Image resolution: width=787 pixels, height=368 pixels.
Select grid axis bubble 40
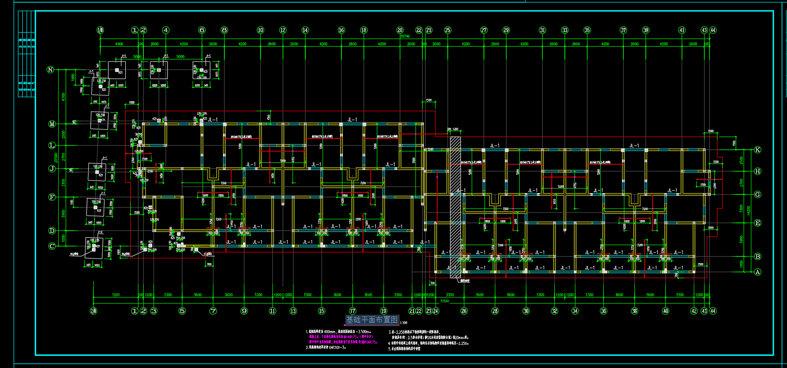point(665,311)
